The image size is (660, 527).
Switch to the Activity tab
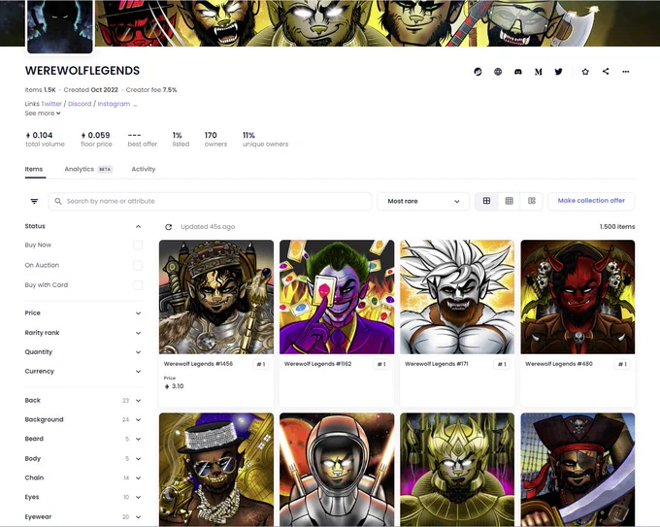point(144,169)
